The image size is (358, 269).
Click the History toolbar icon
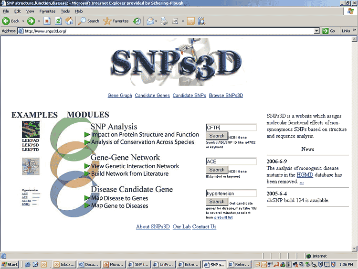pyautogui.click(x=137, y=21)
